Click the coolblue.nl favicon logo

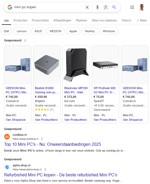coord(7,137)
